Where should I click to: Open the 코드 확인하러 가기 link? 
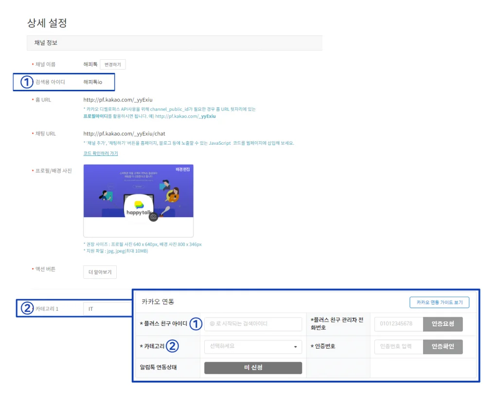[x=101, y=153]
